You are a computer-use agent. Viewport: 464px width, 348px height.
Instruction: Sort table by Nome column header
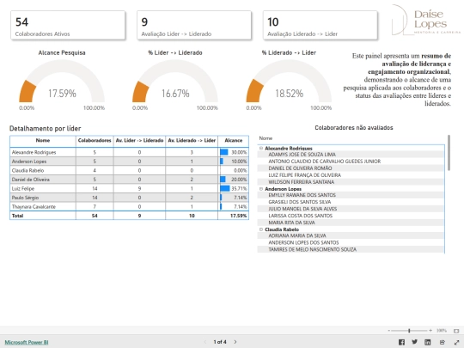click(x=43, y=141)
